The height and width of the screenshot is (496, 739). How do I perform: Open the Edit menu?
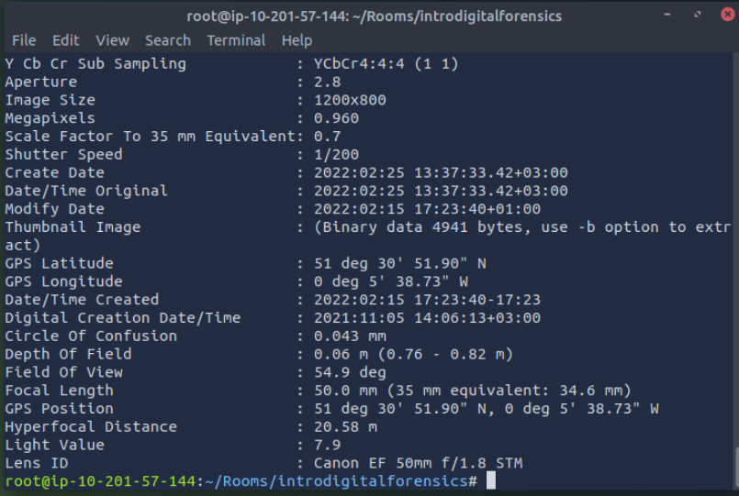[65, 40]
